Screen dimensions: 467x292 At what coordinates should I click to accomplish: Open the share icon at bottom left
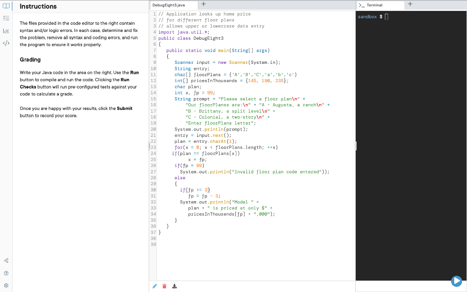6,260
